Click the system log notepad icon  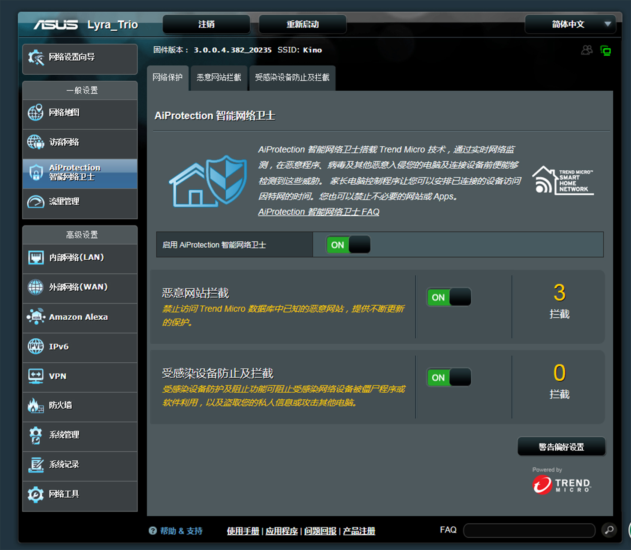tap(36, 465)
